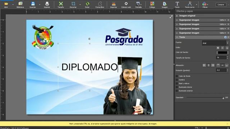Viewport: 230px width, 129px height.
Task: Save the project with Guardar
Action: click(x=33, y=5)
